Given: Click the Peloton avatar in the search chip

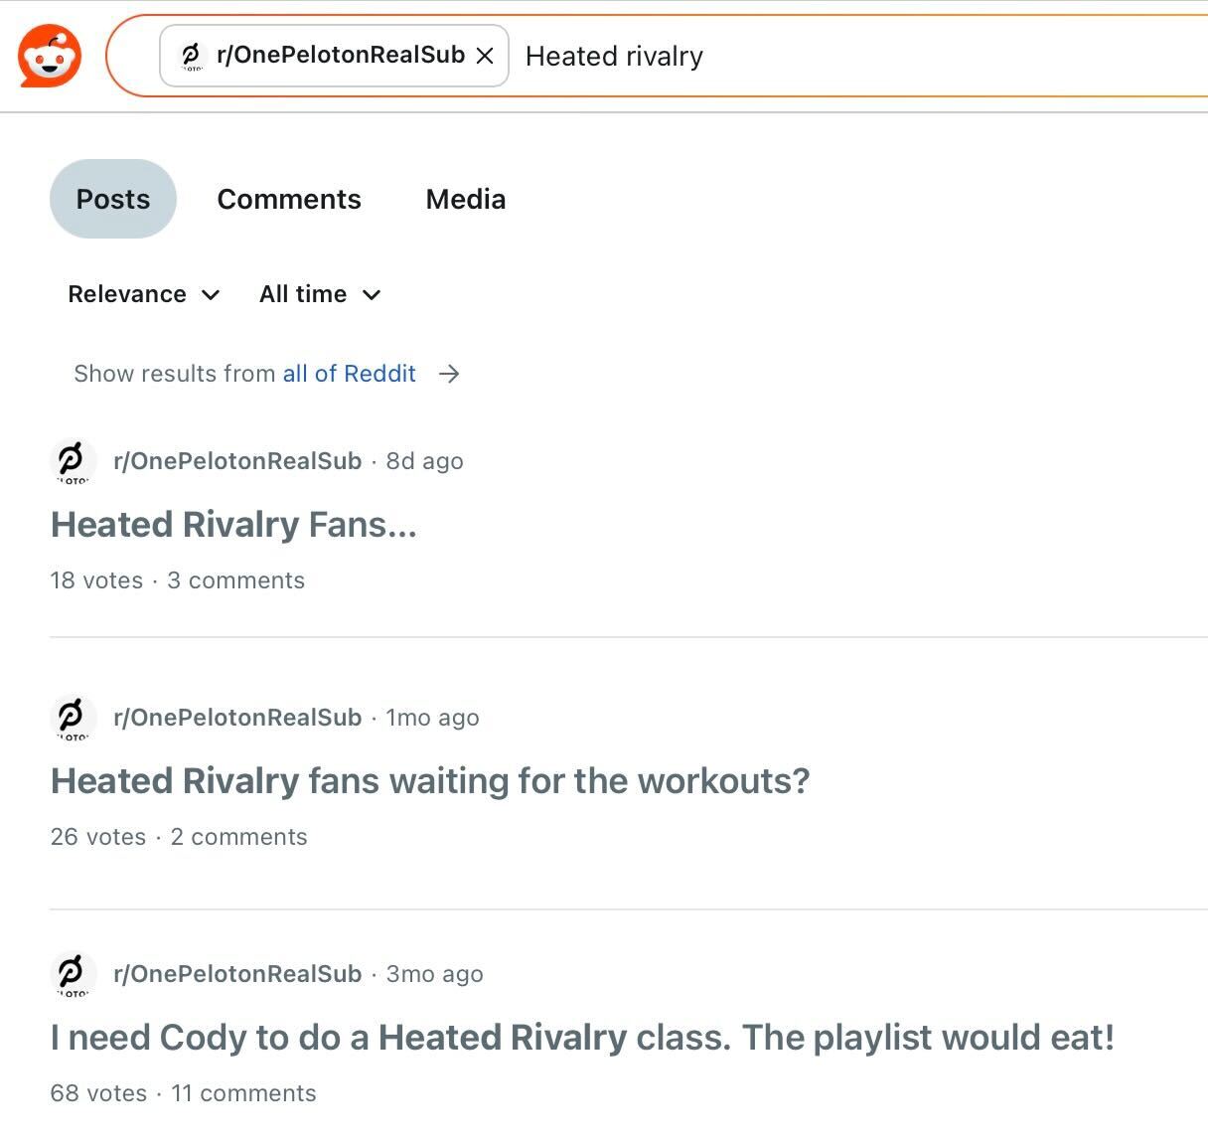Looking at the screenshot, I should coord(192,56).
